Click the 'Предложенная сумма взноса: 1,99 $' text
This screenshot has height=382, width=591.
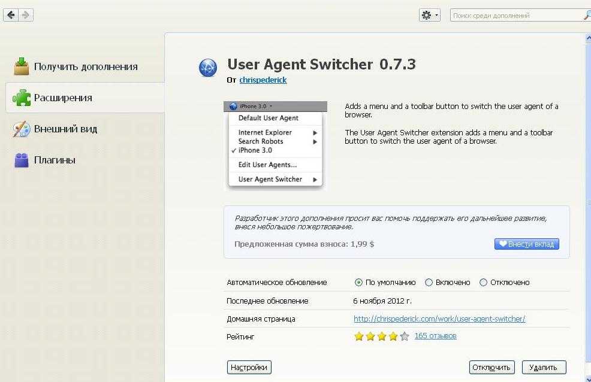[x=304, y=244]
